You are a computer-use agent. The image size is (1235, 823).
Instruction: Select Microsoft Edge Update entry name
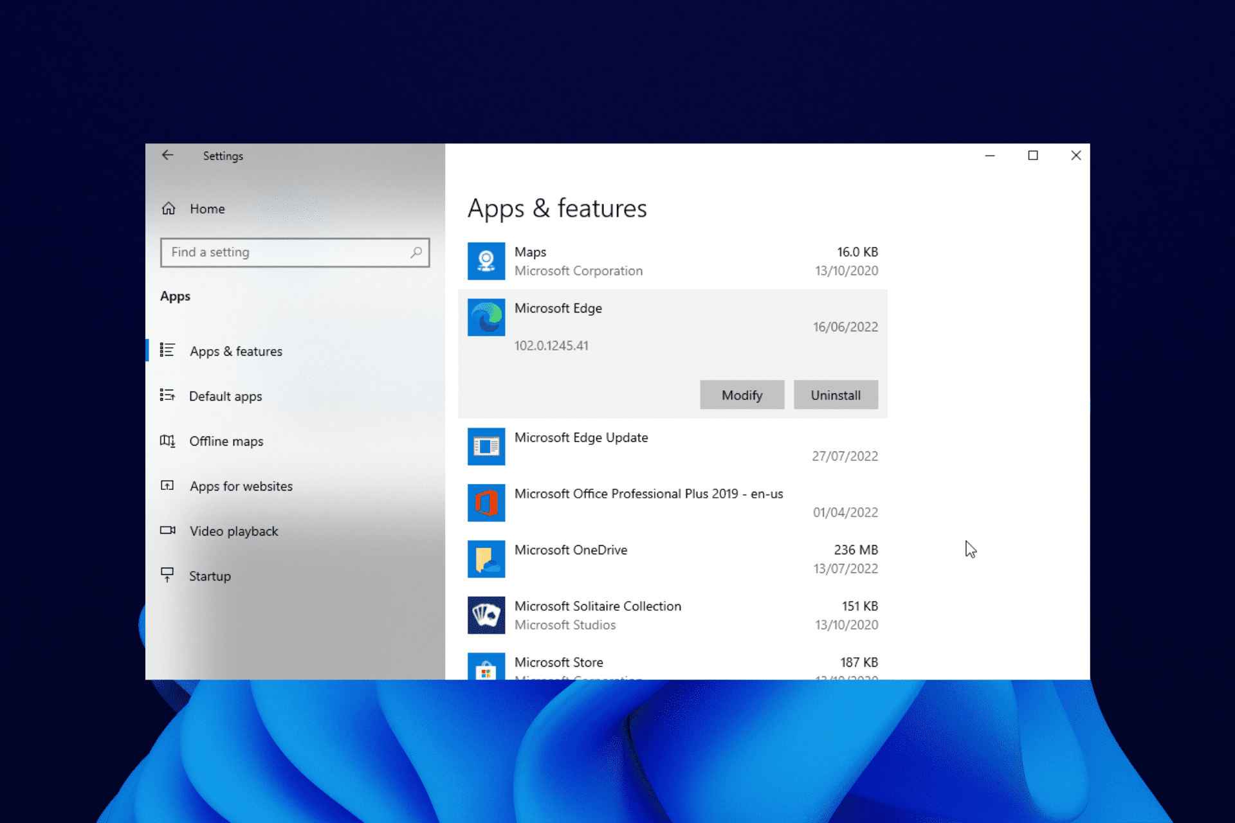(x=581, y=437)
